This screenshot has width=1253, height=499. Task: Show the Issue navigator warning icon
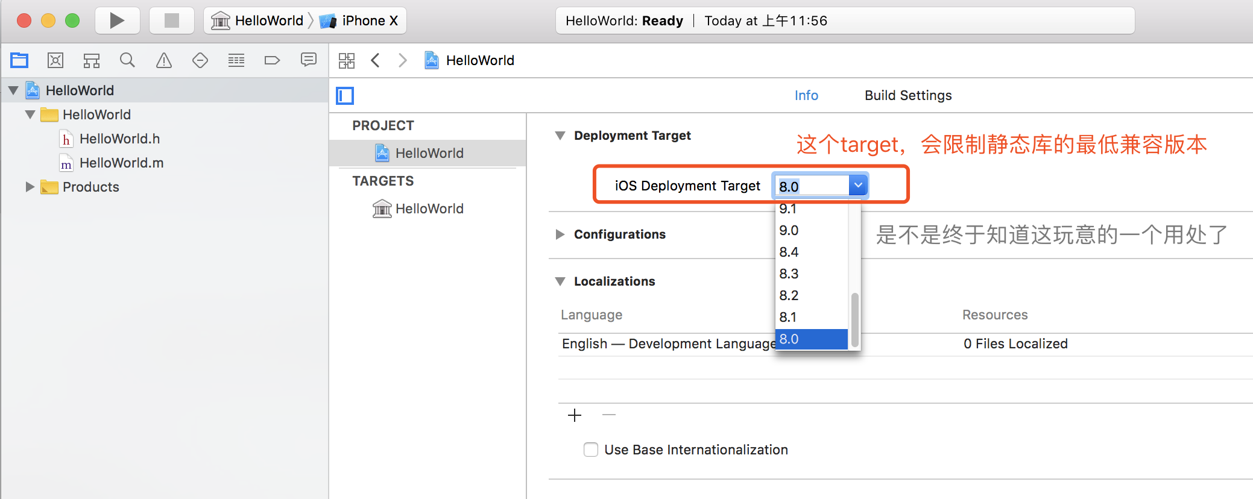click(x=163, y=60)
